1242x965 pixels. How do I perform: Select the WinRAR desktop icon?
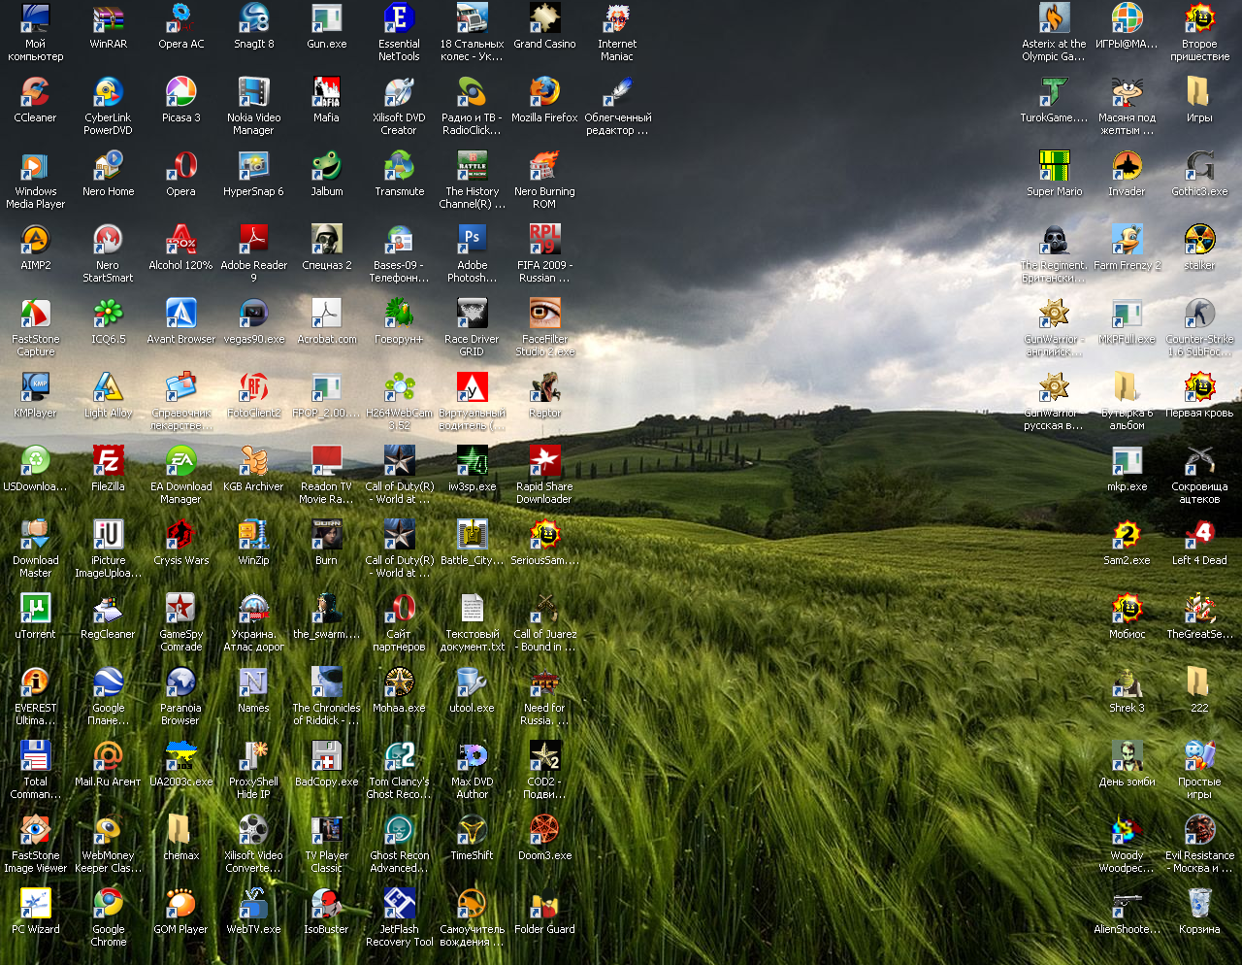(x=108, y=19)
